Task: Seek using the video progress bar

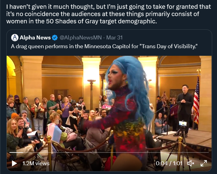Action: (109, 152)
